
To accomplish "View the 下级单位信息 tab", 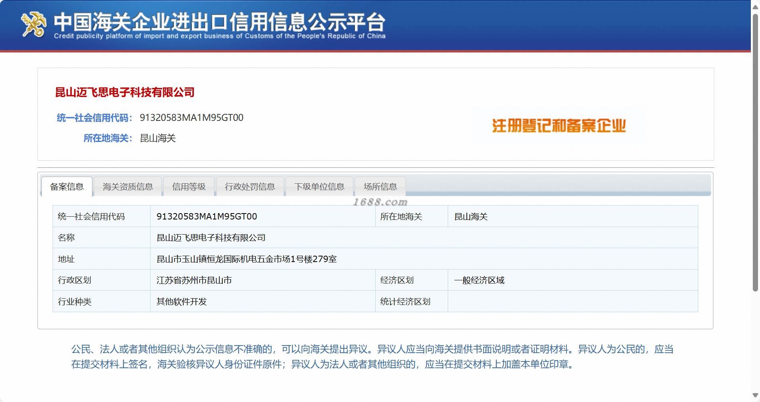I will click(x=319, y=186).
